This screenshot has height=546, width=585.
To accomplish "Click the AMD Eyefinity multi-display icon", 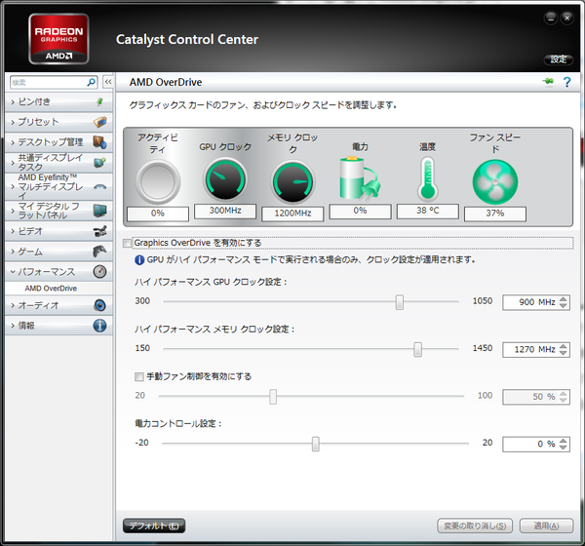I will tap(99, 186).
